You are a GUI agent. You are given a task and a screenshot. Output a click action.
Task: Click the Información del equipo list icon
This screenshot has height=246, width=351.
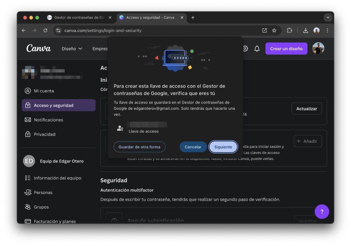[x=28, y=178]
